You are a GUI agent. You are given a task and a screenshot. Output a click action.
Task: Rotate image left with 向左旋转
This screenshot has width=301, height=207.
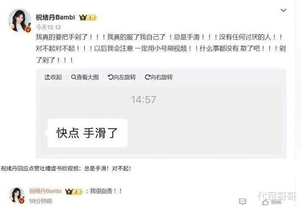point(122,77)
